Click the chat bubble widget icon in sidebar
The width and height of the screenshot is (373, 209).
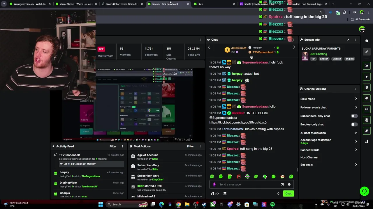tap(367, 98)
